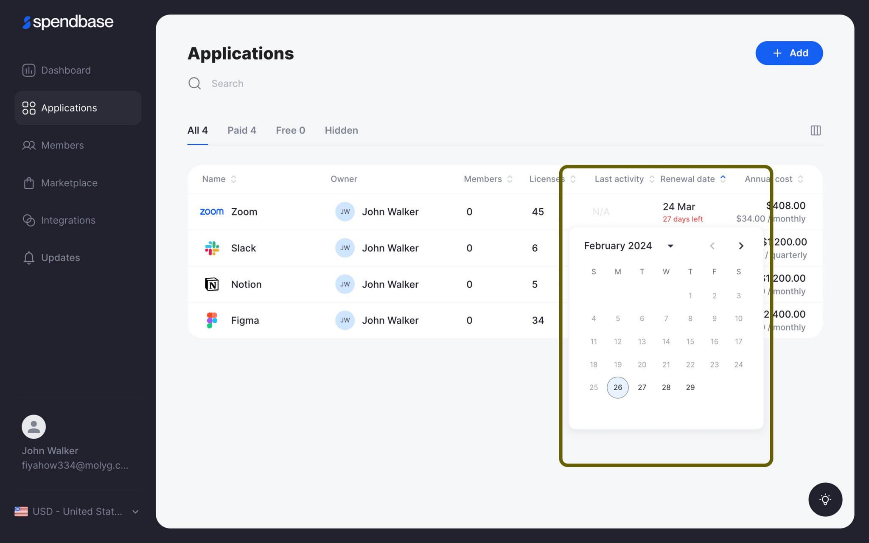Sort by the Members column
This screenshot has height=543, width=869.
[x=488, y=179]
